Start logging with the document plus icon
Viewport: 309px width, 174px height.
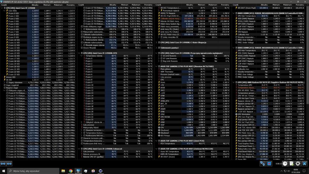pos(291,163)
